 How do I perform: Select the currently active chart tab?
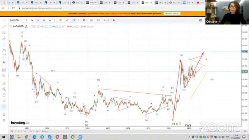click(147, 3)
